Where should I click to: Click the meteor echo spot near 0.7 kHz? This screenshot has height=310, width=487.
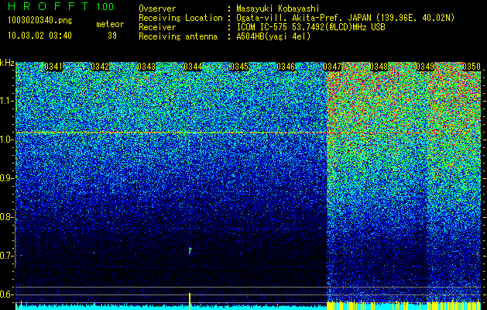coord(190,250)
